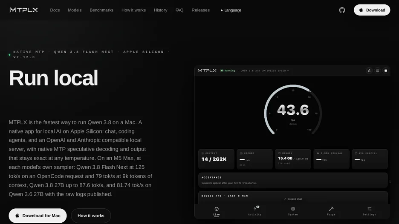The image size is (399, 224).
Task: Open the Models nav item
Action: point(75,10)
